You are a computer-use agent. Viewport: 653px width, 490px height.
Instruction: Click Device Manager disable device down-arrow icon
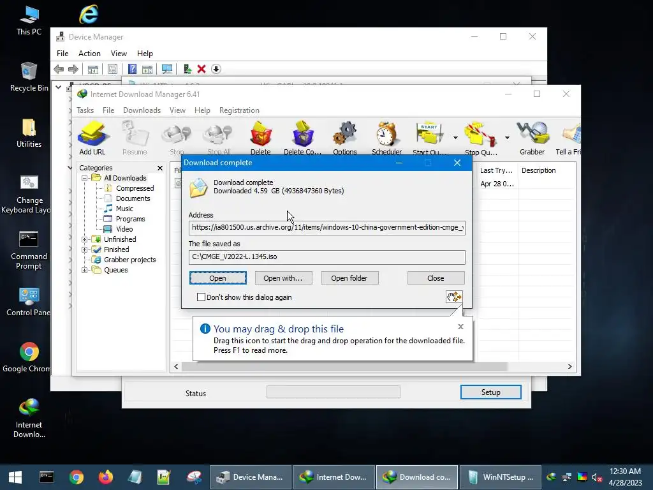point(216,69)
